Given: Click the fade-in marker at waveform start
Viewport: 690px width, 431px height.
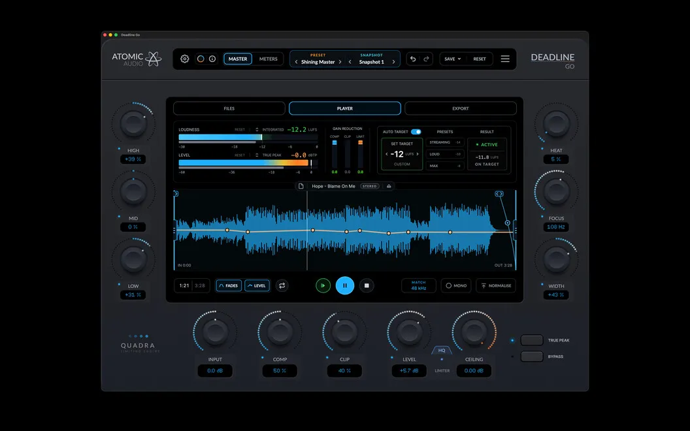Looking at the screenshot, I should [x=176, y=193].
